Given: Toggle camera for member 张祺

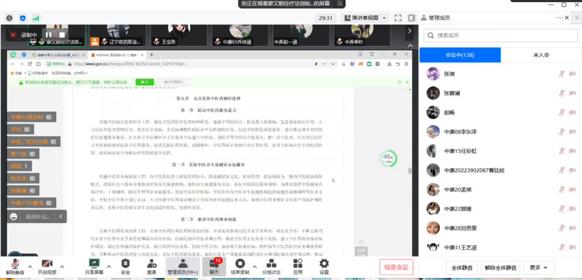Looking at the screenshot, I should tap(572, 74).
